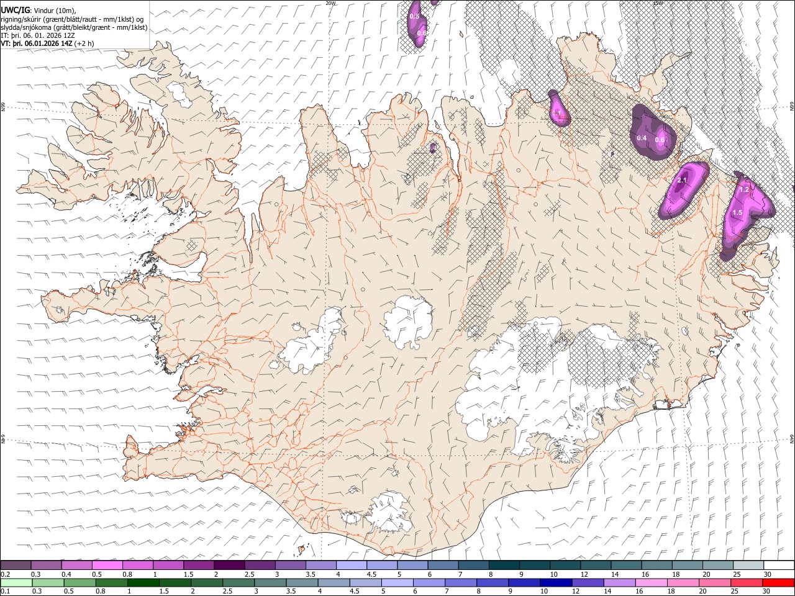Click the 30 label under upper legend
795x596 pixels.
click(767, 574)
